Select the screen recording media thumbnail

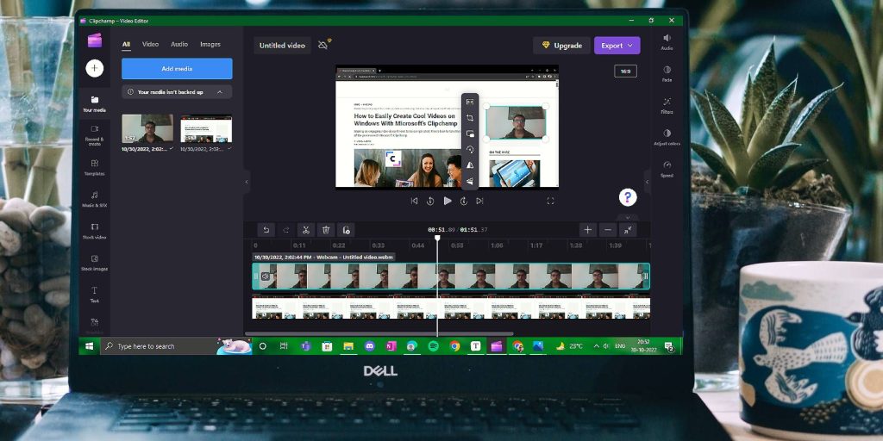pos(206,129)
